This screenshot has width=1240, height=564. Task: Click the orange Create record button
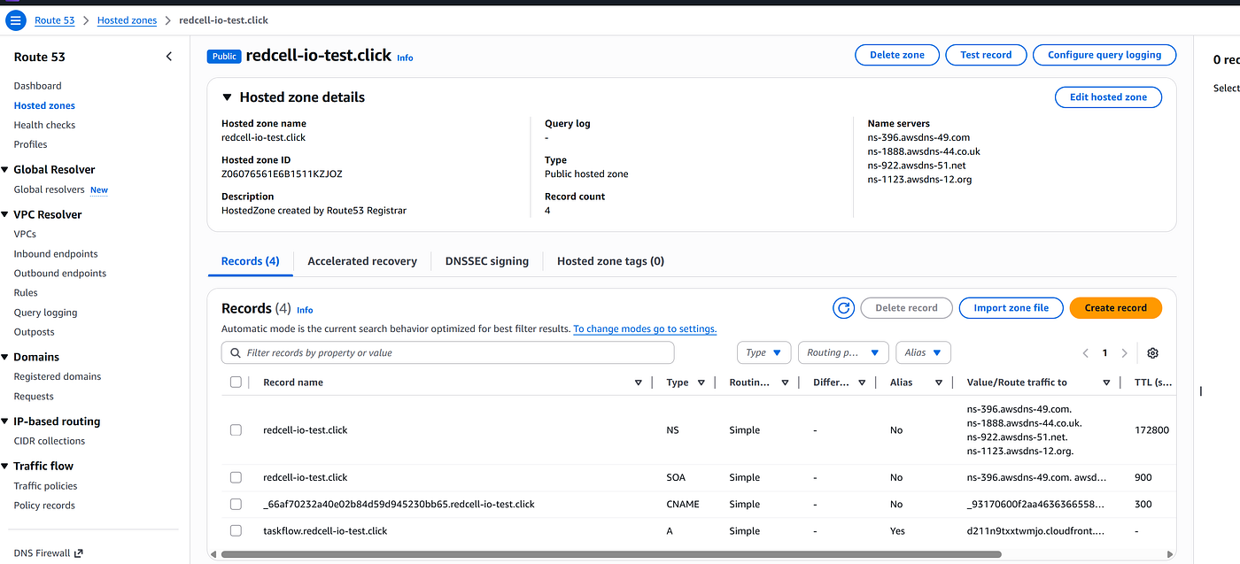point(1116,308)
